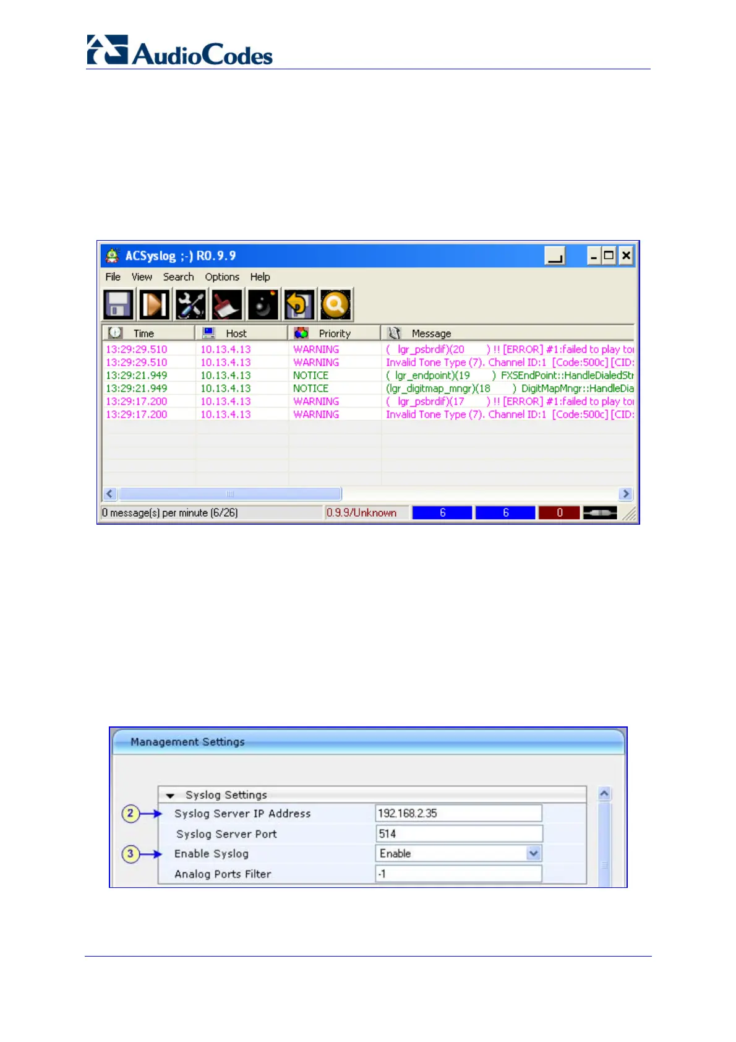Click the Management Settings vertical scrollbar thumb
Image resolution: width=736 pixels, height=1042 pixels.
605,845
